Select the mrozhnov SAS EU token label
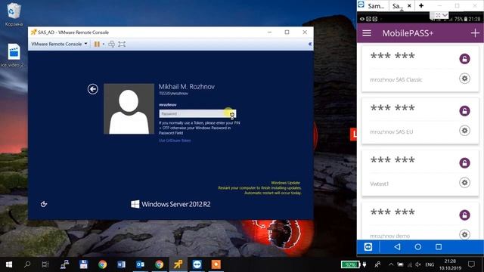 [x=392, y=131]
